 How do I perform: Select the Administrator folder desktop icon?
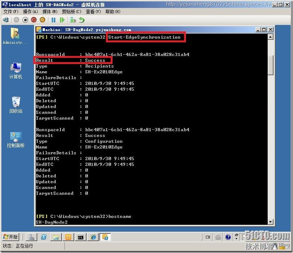click(x=15, y=36)
